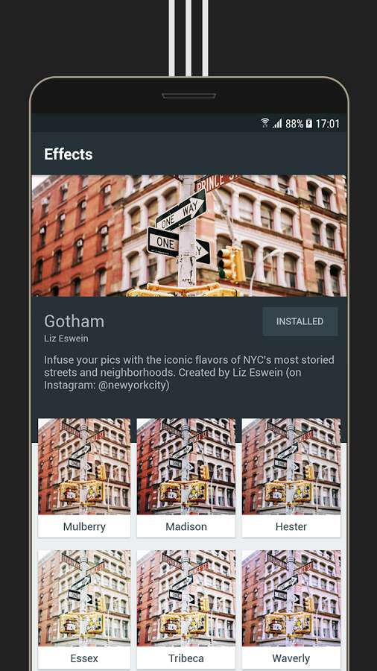Tap the Madison label

(186, 527)
